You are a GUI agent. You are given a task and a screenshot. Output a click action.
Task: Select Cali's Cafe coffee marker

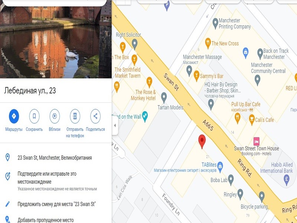click(252, 120)
